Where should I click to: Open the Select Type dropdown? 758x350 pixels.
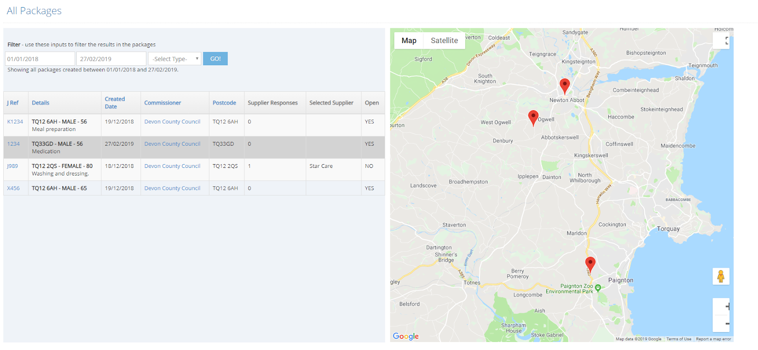(x=175, y=59)
